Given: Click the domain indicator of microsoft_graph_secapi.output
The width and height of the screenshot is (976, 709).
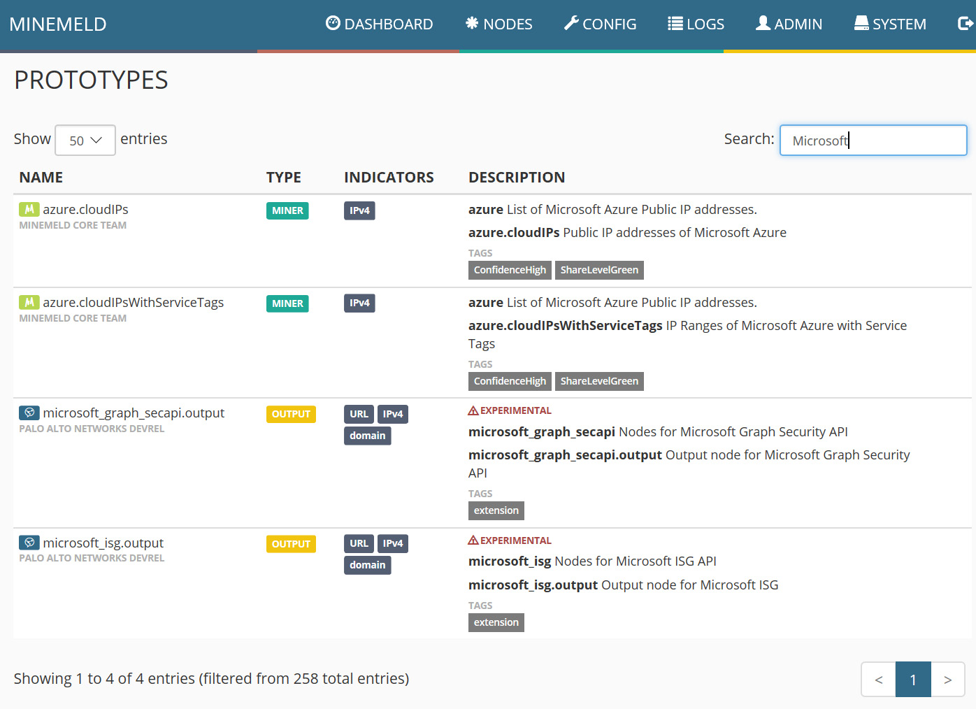Looking at the screenshot, I should [368, 436].
